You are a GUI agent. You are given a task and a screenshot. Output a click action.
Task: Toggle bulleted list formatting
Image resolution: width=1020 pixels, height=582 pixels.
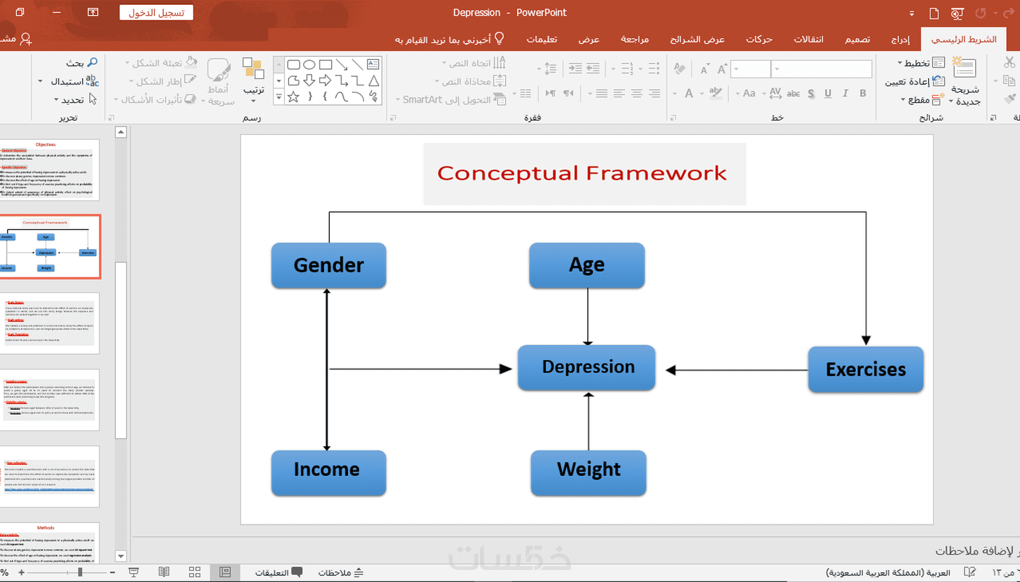click(x=654, y=69)
